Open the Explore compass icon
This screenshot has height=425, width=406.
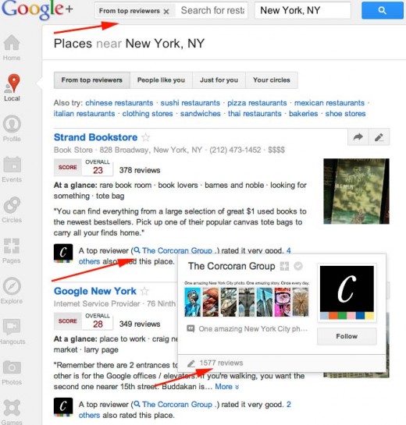(12, 286)
